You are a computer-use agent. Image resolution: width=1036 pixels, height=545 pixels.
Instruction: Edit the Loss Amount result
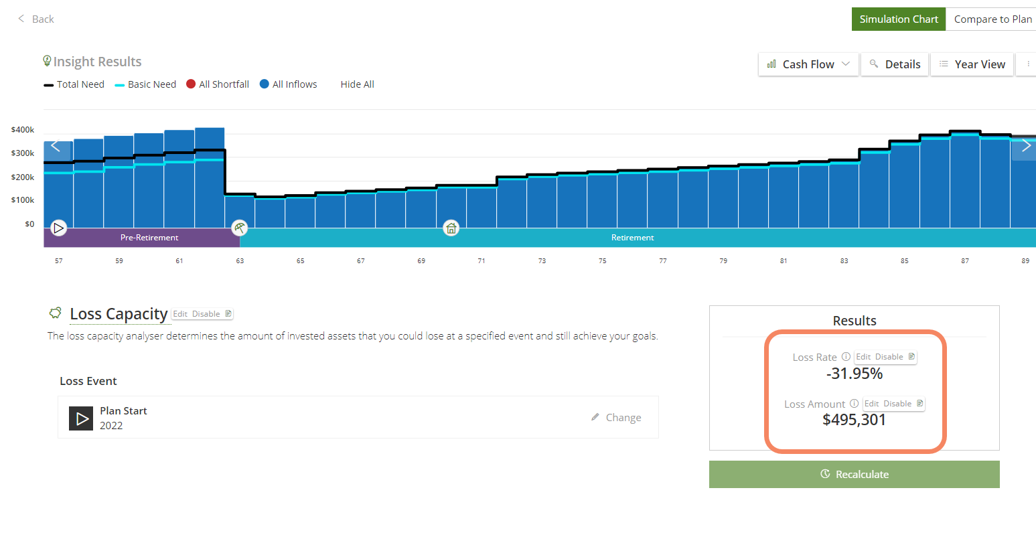point(871,404)
